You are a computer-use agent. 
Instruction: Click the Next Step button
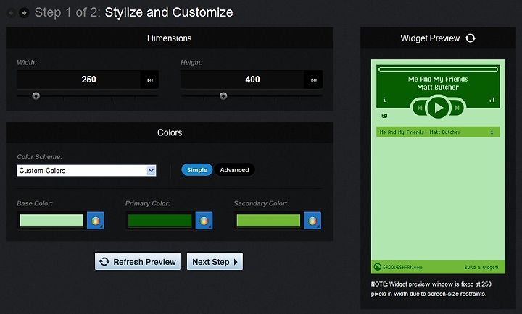[215, 262]
